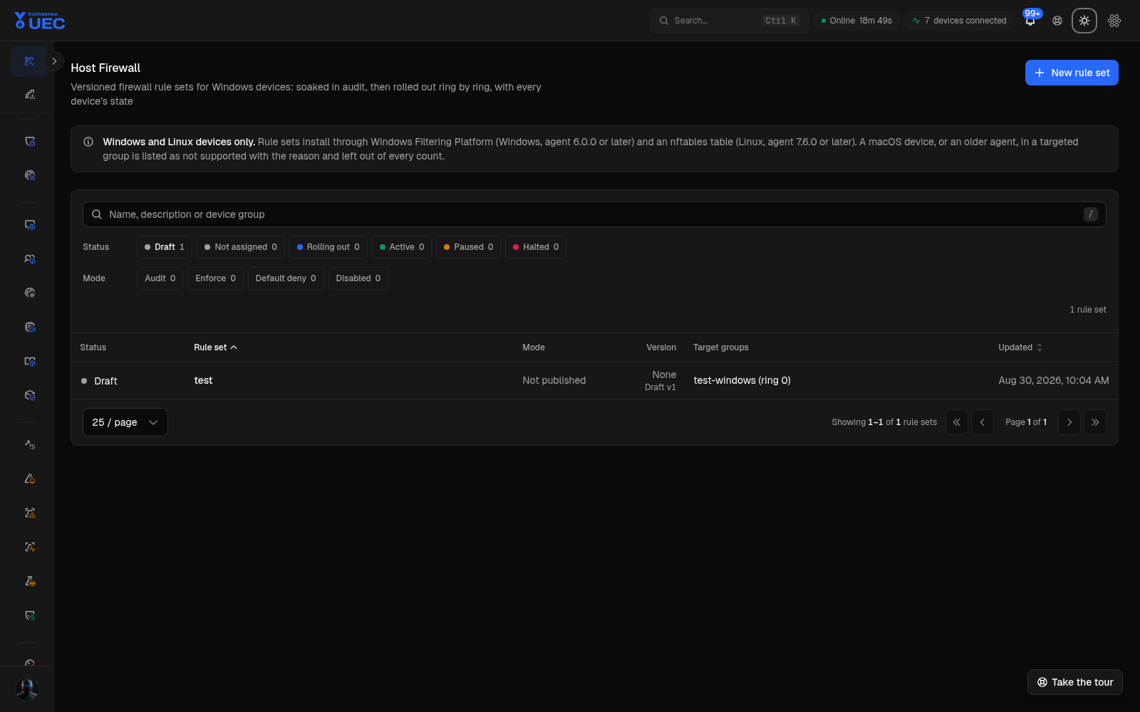Image resolution: width=1140 pixels, height=712 pixels.
Task: Sort by Updated column header
Action: coord(1020,347)
